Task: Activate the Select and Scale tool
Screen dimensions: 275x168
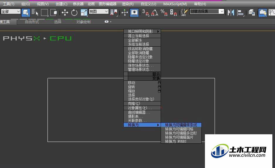Action: 84,13
